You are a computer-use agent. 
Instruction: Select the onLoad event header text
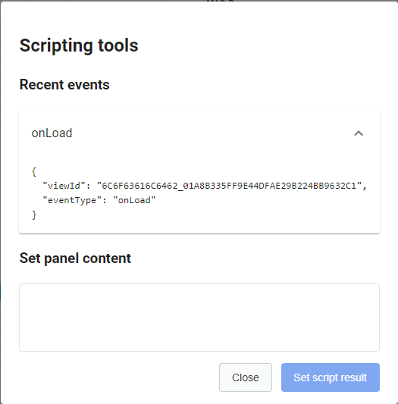click(52, 133)
